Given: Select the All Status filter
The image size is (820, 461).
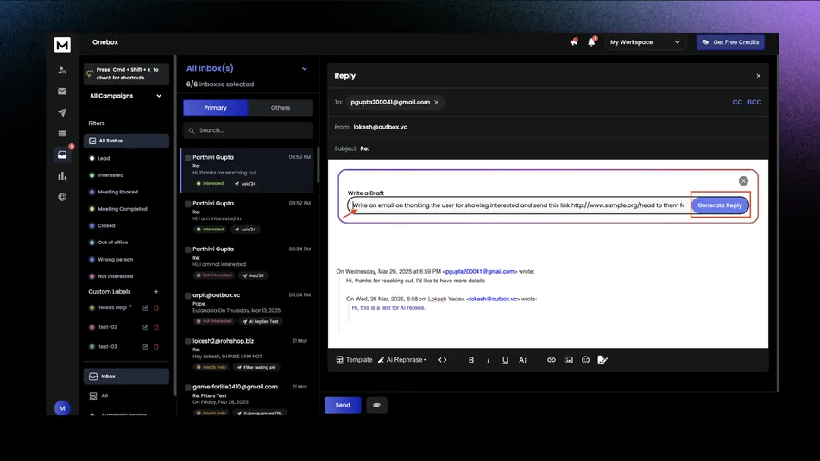Looking at the screenshot, I should click(x=126, y=141).
